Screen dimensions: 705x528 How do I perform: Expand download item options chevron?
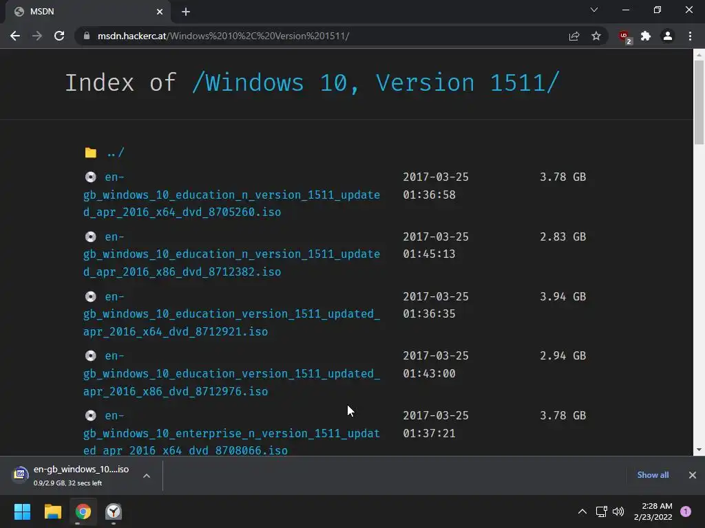point(147,476)
